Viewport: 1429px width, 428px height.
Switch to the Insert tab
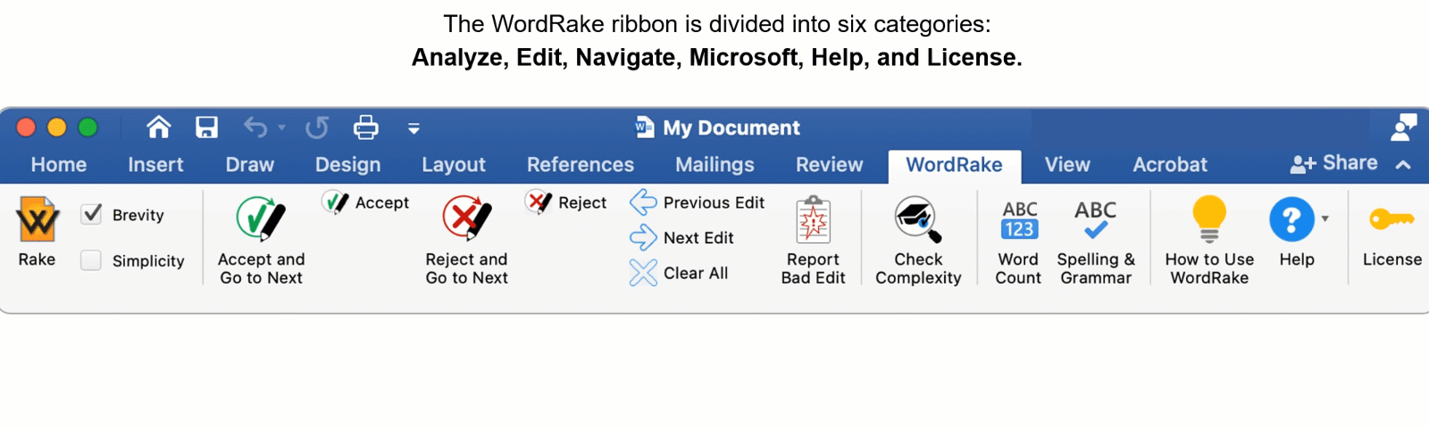pyautogui.click(x=155, y=165)
